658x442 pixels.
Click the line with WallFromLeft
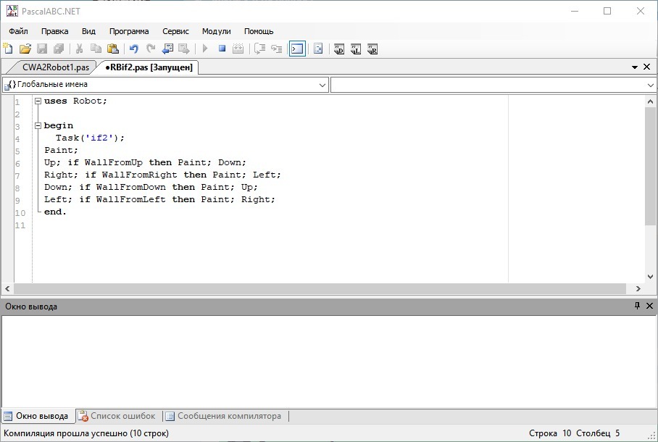[159, 199]
